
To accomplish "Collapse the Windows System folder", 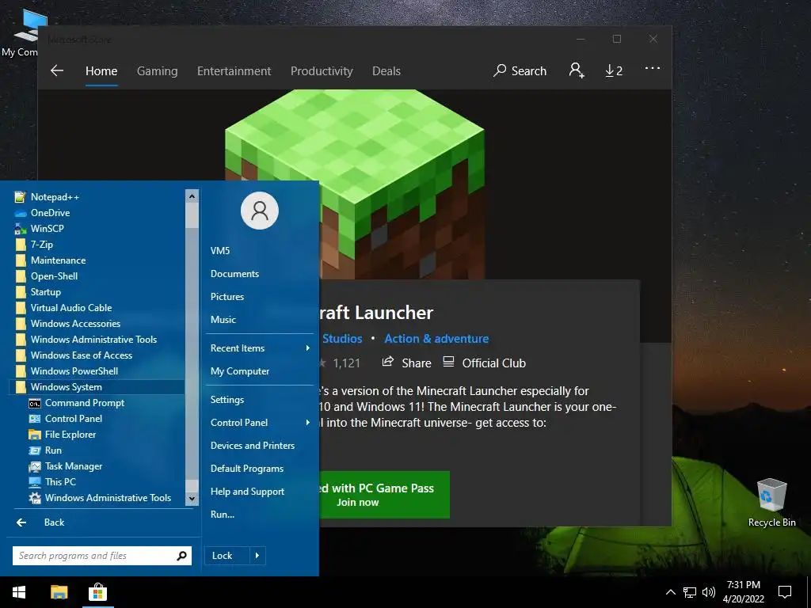I will coord(97,386).
